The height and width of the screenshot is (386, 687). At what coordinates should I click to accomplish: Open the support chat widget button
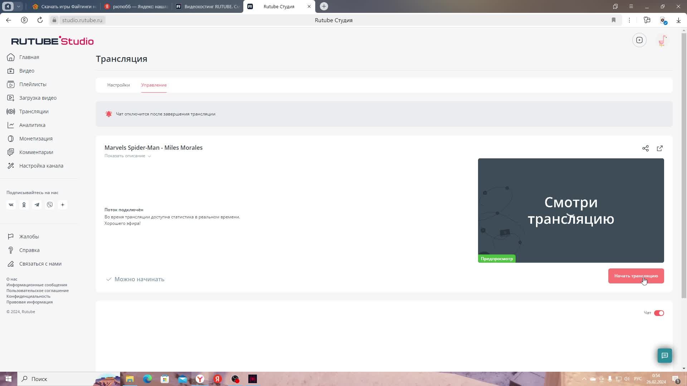[664, 355]
